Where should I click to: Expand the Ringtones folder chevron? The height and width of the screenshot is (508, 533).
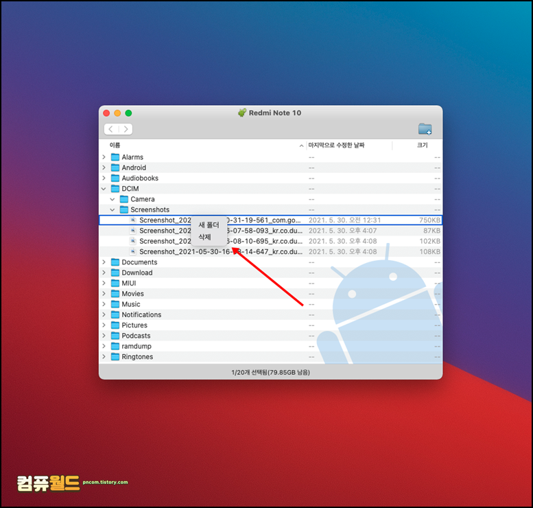[104, 357]
